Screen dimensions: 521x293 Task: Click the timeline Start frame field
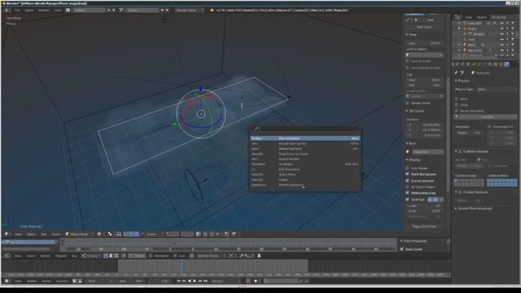click(101, 281)
